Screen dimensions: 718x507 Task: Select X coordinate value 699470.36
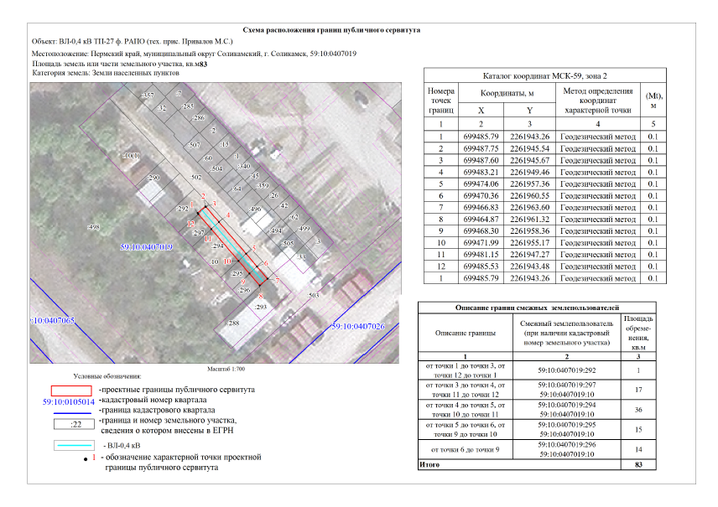[x=481, y=196]
